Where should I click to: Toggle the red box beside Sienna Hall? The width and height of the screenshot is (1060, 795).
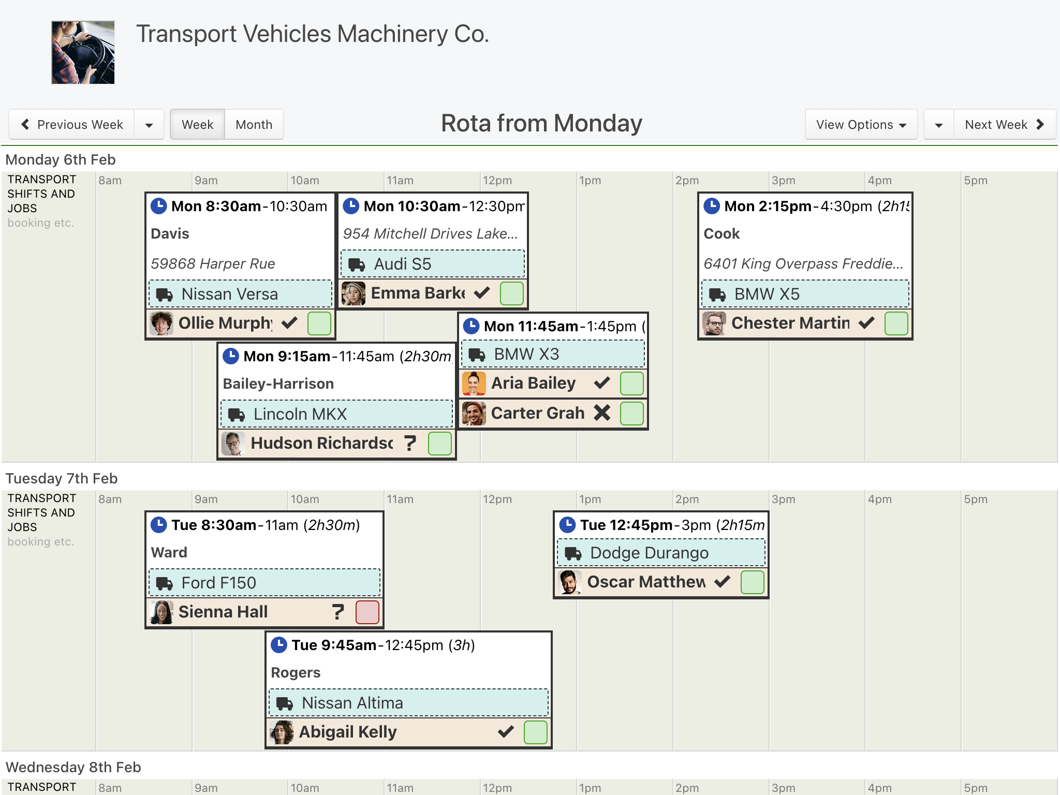click(x=367, y=612)
